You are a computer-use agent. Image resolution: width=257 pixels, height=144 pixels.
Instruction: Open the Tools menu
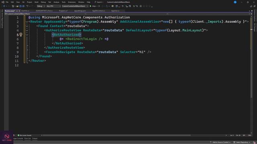point(63,2)
